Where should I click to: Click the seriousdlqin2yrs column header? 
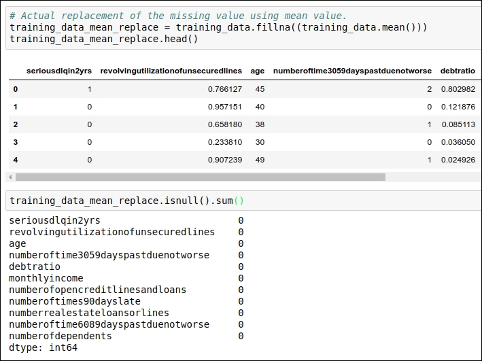59,71
